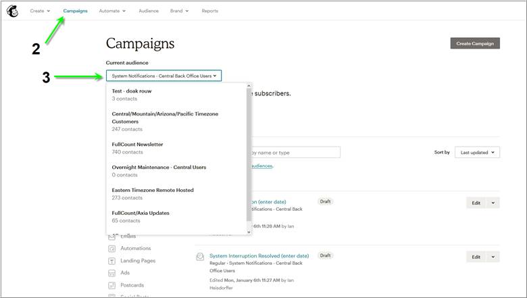This screenshot has height=298, width=527.
Task: Open the Automate menu
Action: (x=112, y=11)
